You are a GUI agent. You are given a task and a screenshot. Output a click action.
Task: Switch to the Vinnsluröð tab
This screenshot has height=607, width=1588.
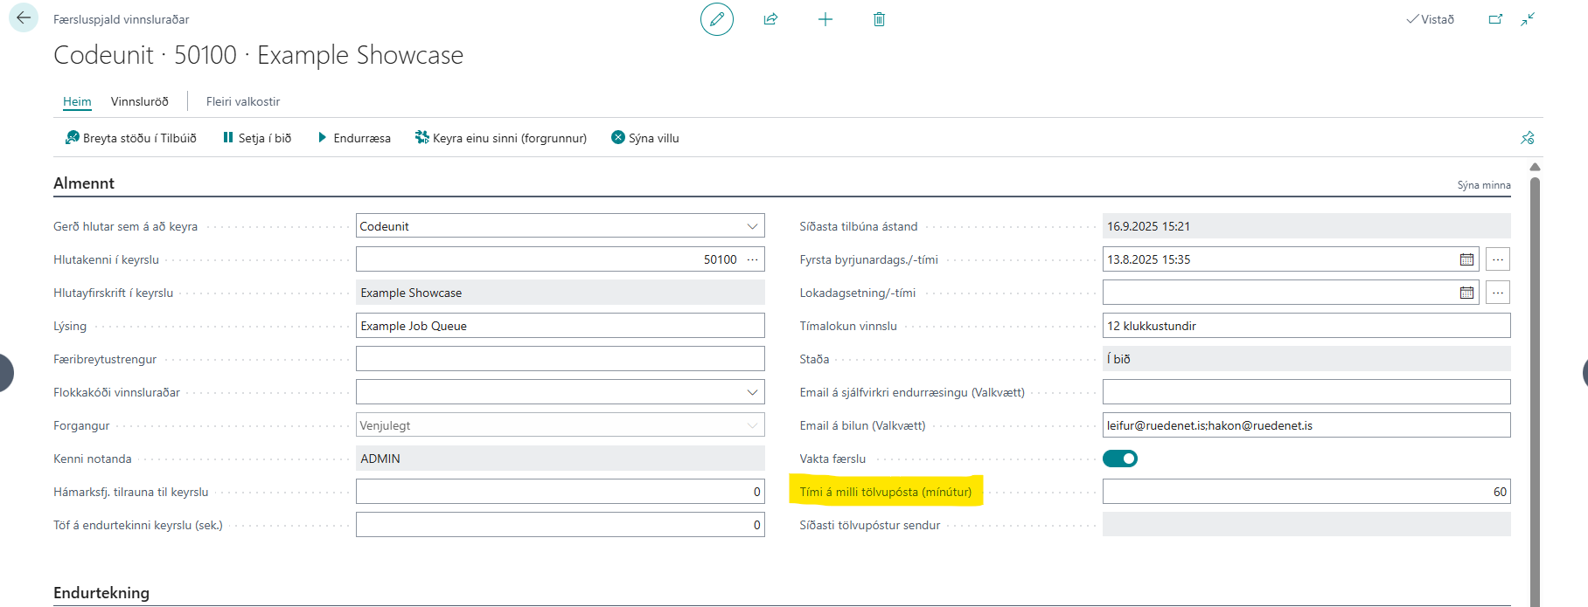139,101
